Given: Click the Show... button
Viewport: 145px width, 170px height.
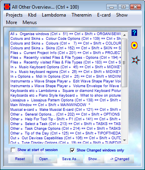Looking at the screenshot, I should pos(94,159).
